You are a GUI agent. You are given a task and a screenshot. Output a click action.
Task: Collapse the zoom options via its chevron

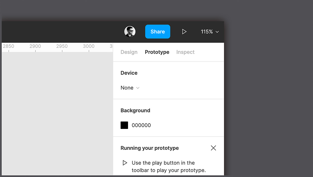tap(217, 32)
